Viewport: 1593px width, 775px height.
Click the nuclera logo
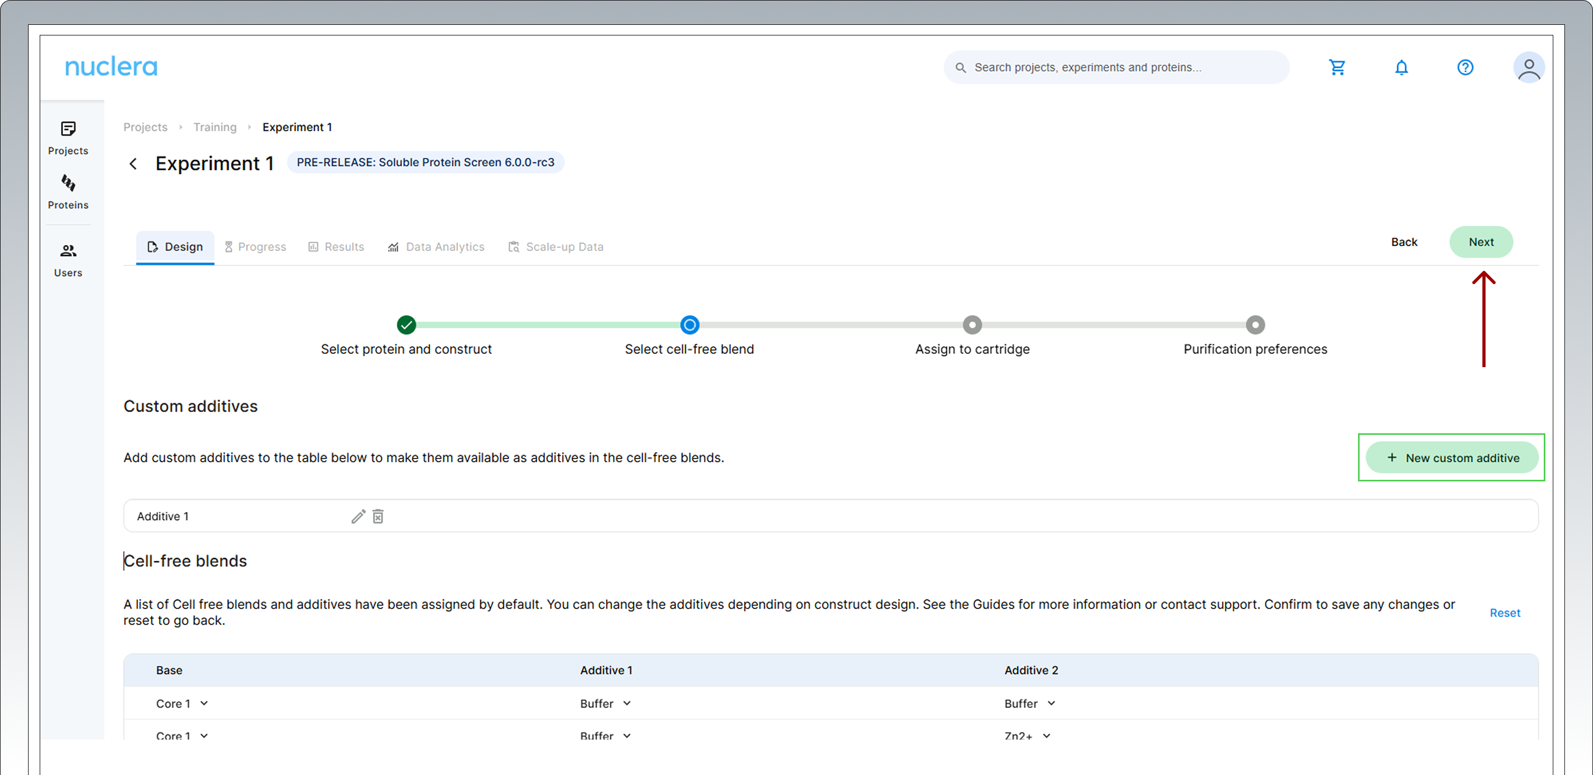tap(111, 67)
